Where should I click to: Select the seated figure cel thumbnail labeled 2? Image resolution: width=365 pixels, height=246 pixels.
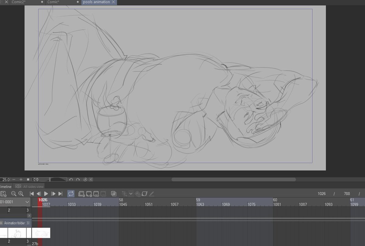(x=17, y=233)
